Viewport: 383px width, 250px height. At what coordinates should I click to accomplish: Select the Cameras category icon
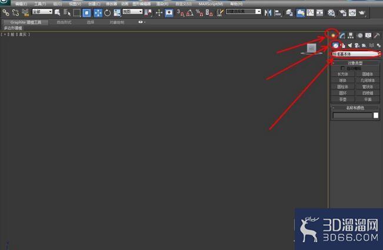click(357, 45)
